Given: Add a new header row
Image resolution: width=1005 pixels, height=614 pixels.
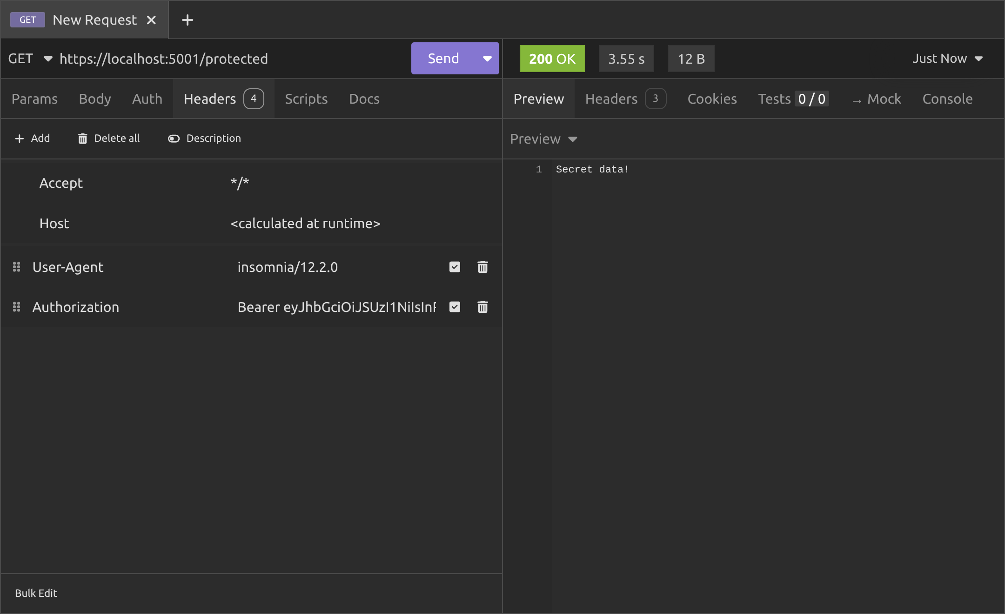Looking at the screenshot, I should pyautogui.click(x=33, y=139).
